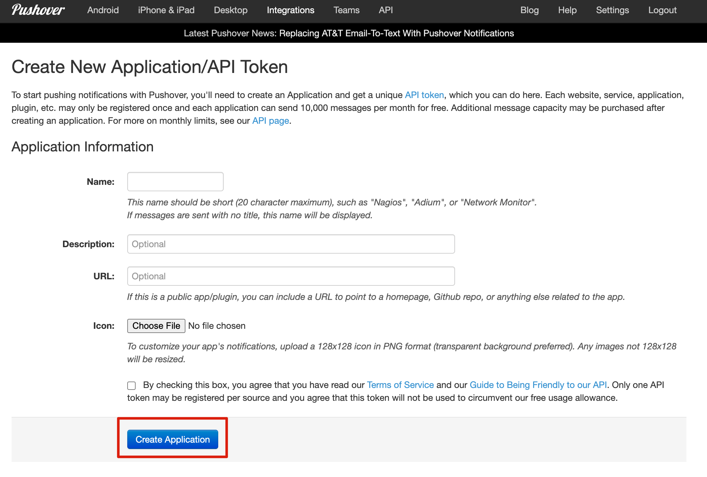Image resolution: width=707 pixels, height=477 pixels.
Task: Visit the Blog link
Action: click(x=529, y=10)
